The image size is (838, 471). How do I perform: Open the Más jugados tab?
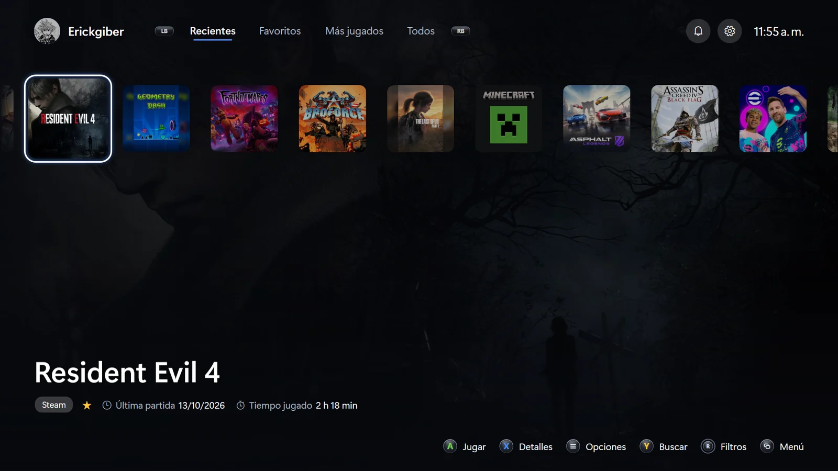coord(354,31)
